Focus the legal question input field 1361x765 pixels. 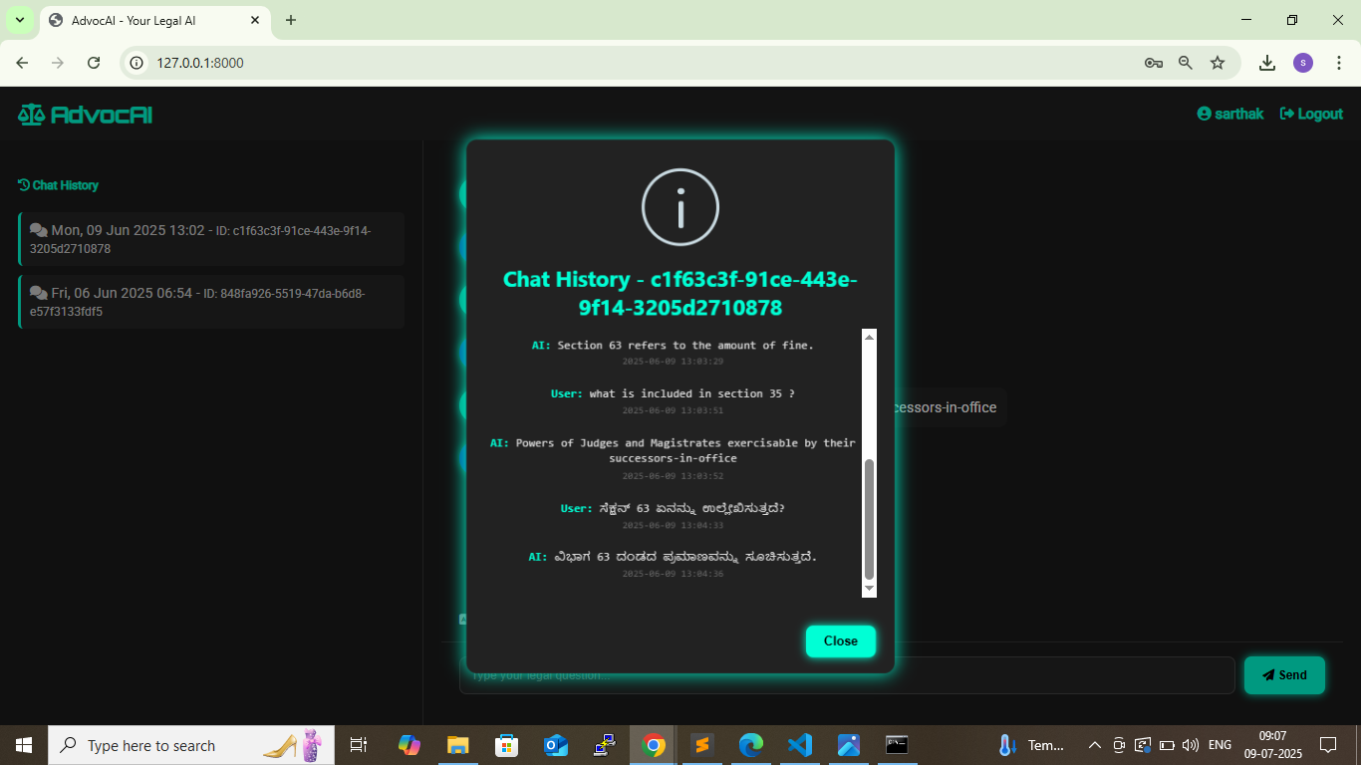pyautogui.click(x=847, y=675)
